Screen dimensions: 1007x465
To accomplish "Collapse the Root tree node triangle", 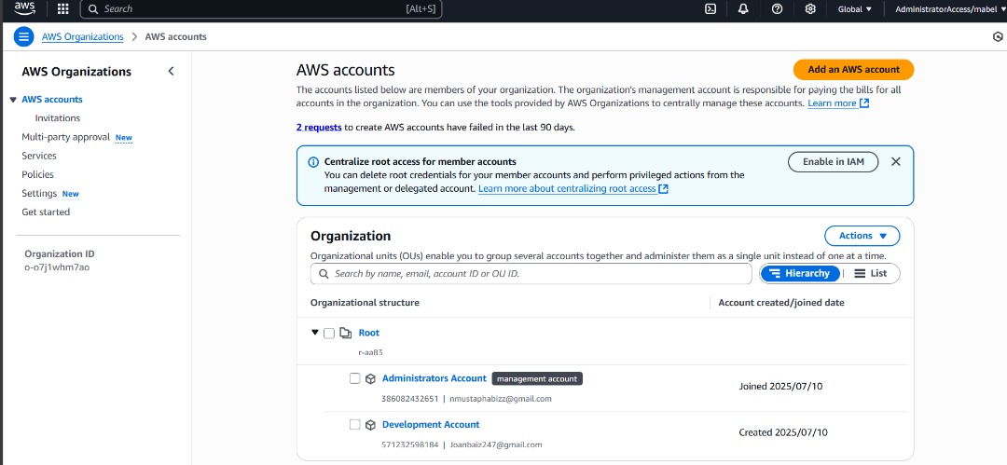I will point(315,333).
